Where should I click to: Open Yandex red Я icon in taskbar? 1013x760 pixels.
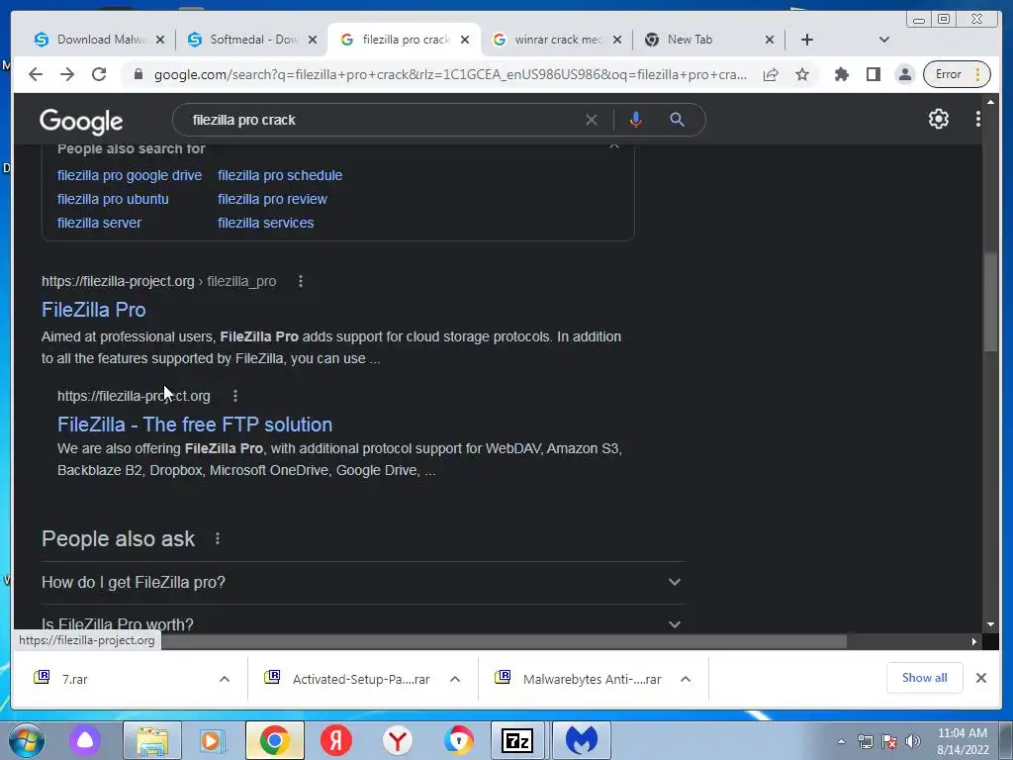(336, 740)
